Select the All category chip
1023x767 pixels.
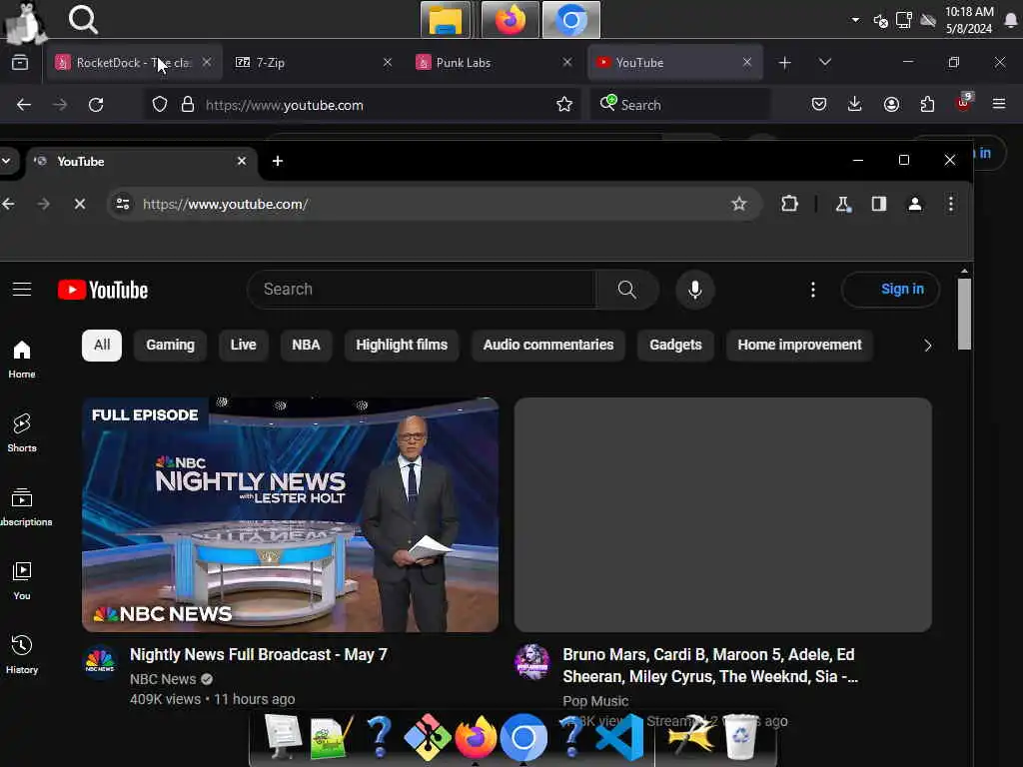[102, 345]
